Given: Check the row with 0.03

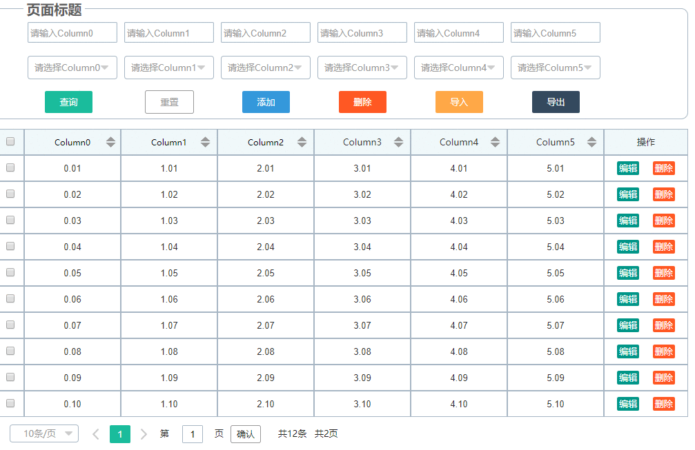Looking at the screenshot, I should pyautogui.click(x=10, y=220).
